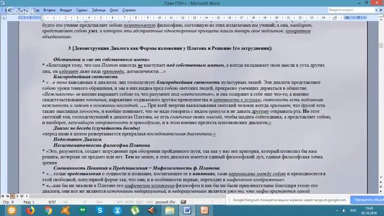Click the 'русский (Ро' language indicator
Viewport: 384px width, 216px height.
(166, 202)
